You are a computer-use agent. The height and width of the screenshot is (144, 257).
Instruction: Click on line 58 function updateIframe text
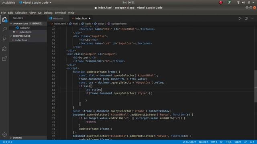click(x=96, y=72)
